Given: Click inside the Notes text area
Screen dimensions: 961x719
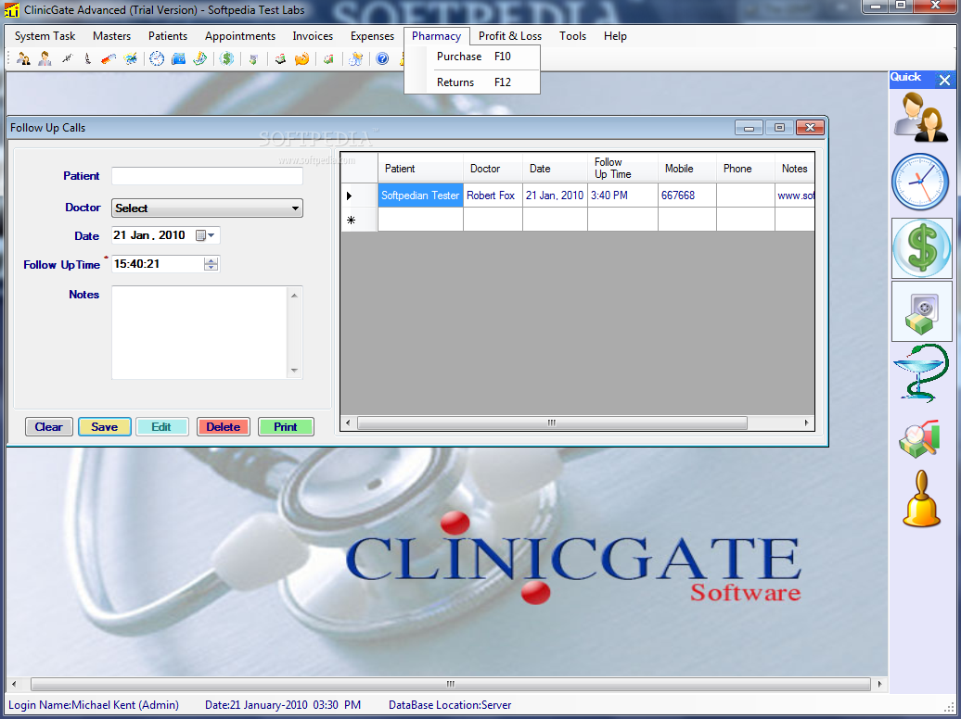Looking at the screenshot, I should click(x=199, y=332).
